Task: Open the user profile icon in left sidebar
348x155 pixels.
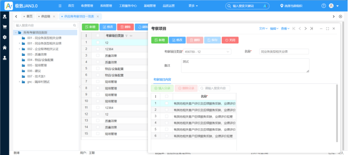Action: [x=5, y=16]
